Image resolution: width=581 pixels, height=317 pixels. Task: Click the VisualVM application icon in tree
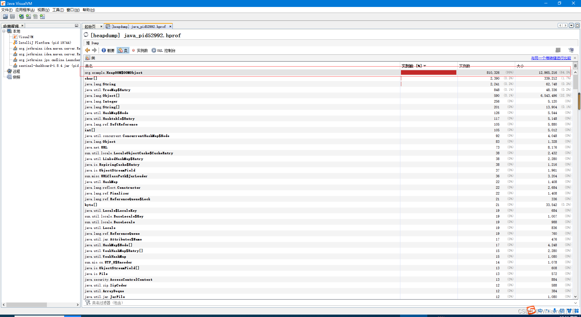15,37
